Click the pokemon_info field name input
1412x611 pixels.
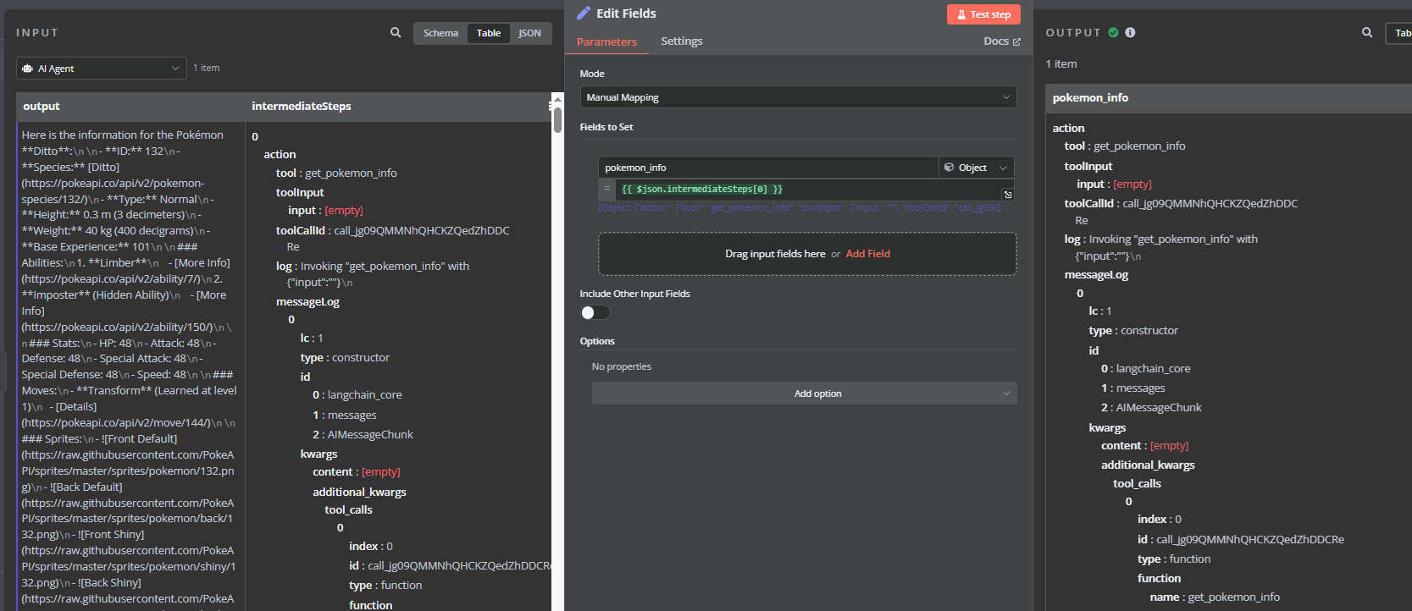(768, 168)
